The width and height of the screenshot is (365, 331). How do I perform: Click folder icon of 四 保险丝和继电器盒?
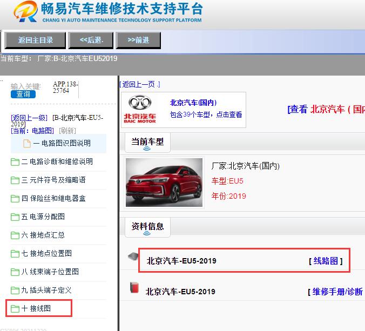[15, 199]
